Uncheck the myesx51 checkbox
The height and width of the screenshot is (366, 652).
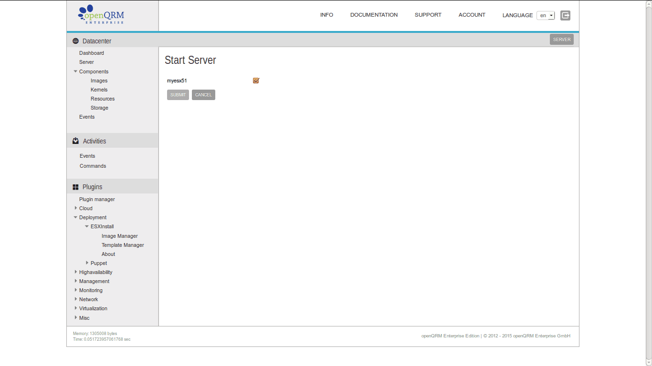pyautogui.click(x=256, y=81)
